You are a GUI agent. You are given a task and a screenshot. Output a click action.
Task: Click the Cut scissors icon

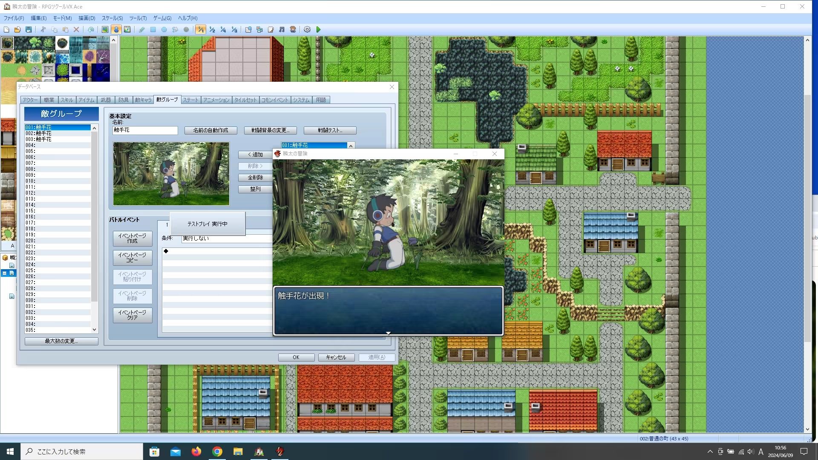(x=43, y=29)
